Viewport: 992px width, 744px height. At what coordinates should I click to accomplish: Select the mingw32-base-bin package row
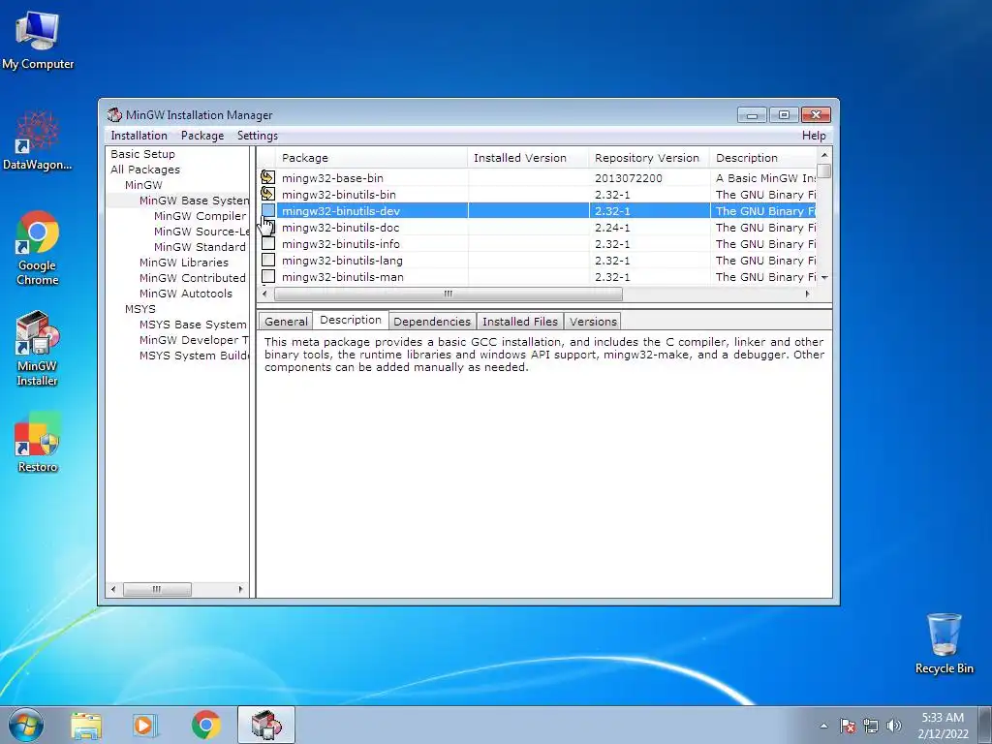[537, 178]
